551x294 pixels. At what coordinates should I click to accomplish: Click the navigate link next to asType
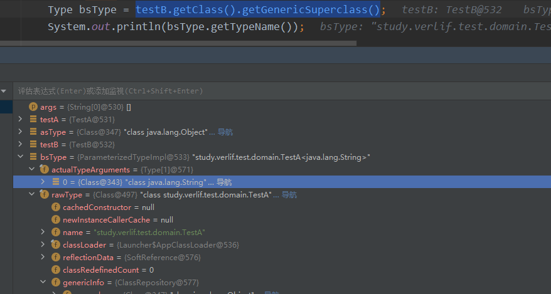tap(225, 132)
